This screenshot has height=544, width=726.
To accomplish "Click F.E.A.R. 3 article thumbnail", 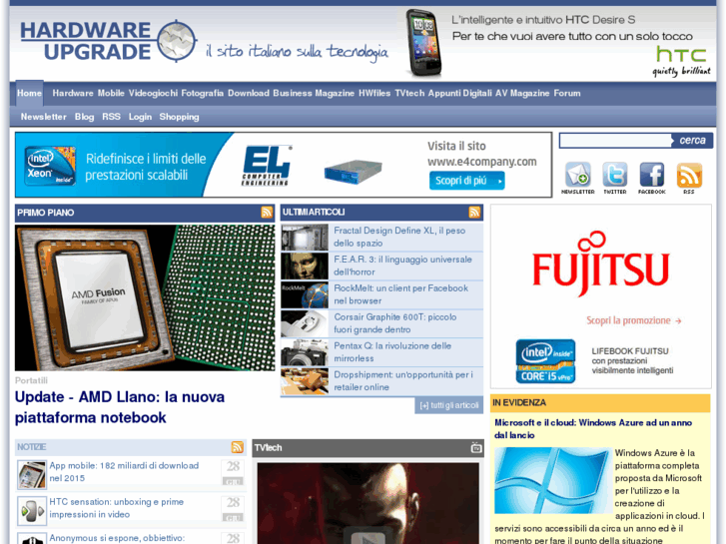I will click(305, 266).
